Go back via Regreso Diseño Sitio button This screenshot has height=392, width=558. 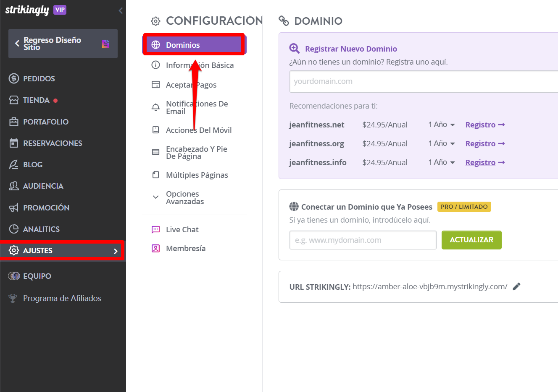coord(63,44)
